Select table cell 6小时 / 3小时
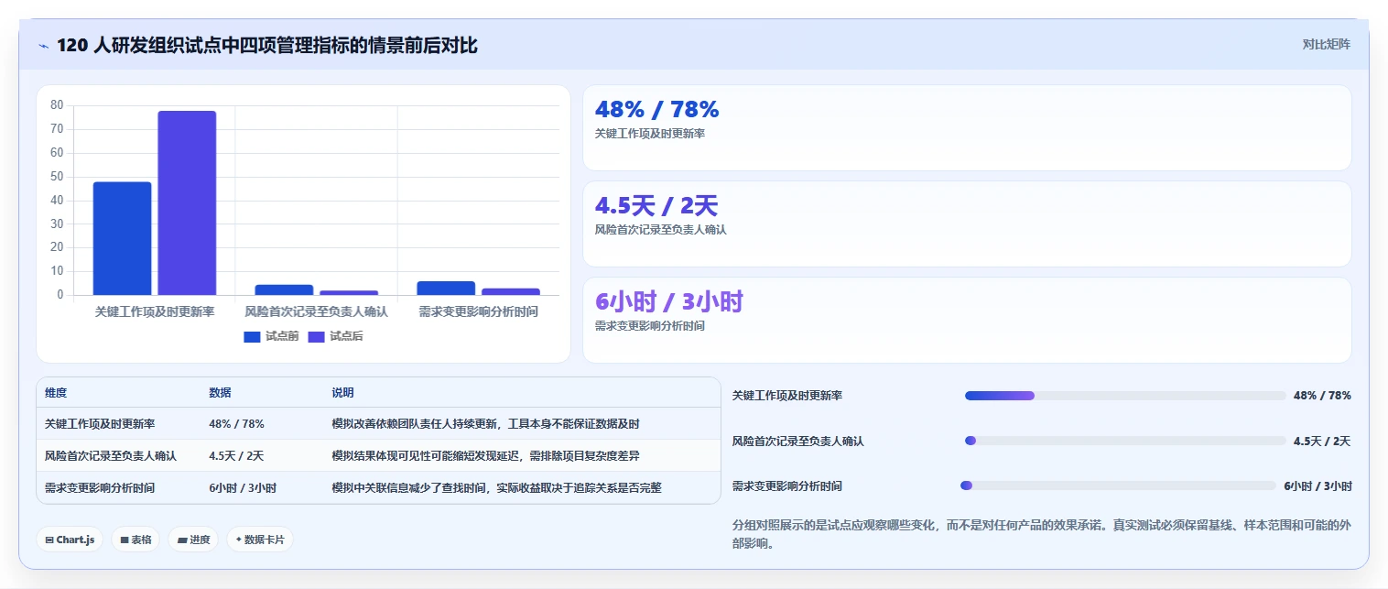1388x589 pixels. tap(243, 487)
